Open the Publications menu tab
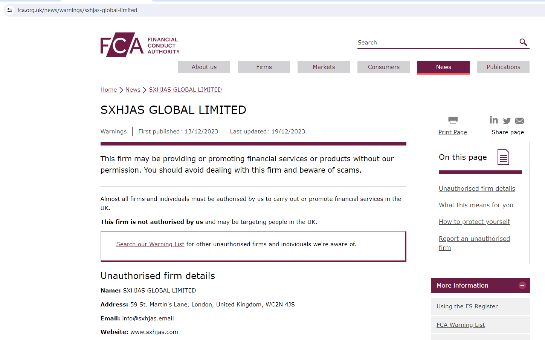This screenshot has width=545, height=340. [x=503, y=67]
